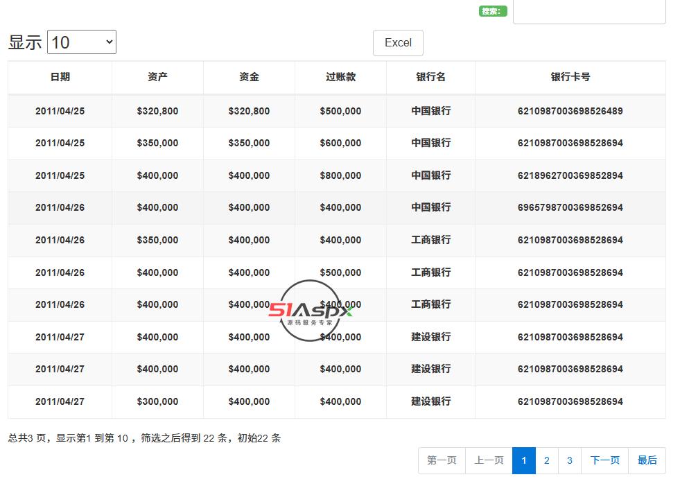Image resolution: width=689 pixels, height=486 pixels.
Task: Sort table by 资金 column header
Action: pos(249,77)
